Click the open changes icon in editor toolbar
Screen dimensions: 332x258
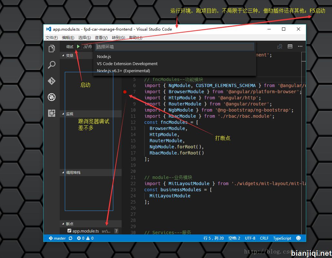click(280, 46)
